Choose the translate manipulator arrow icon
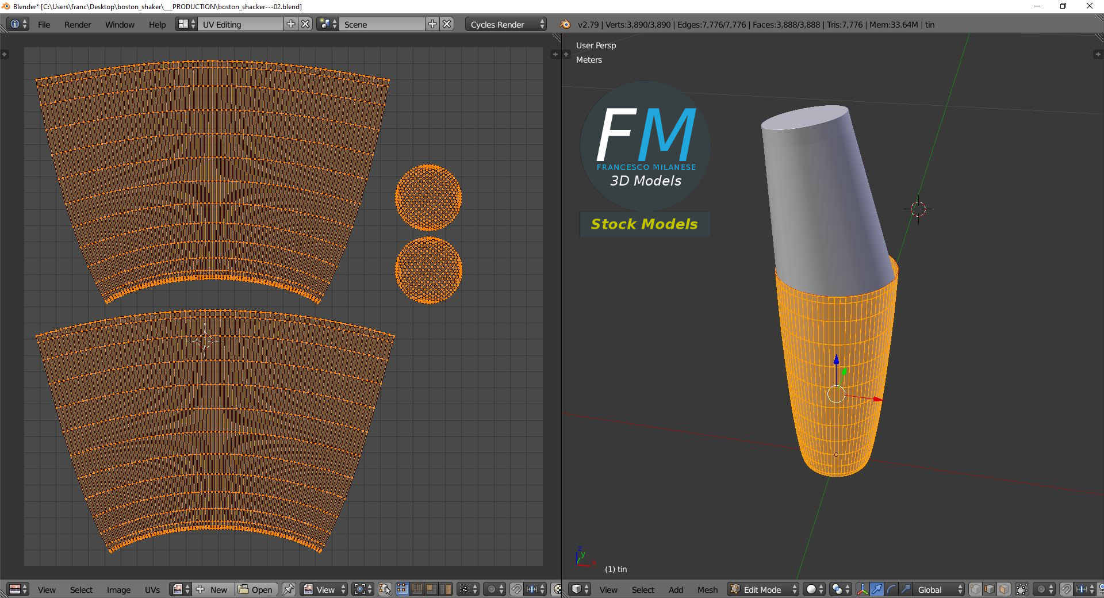 tap(877, 589)
